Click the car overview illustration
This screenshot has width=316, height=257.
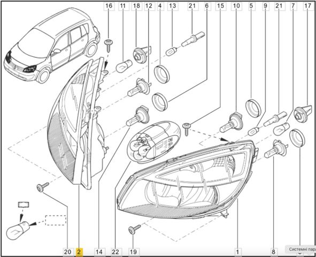tap(52, 46)
